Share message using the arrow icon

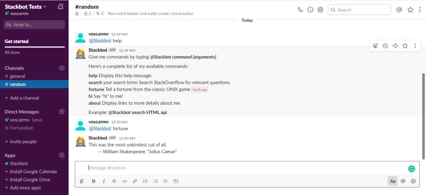tap(395, 46)
